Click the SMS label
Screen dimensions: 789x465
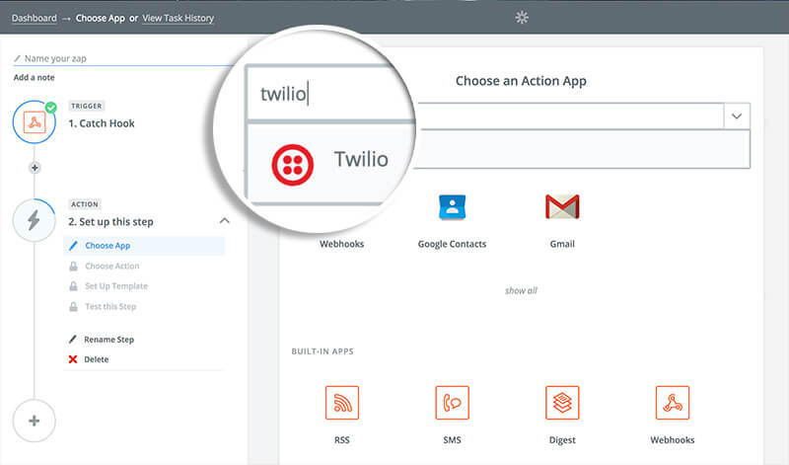click(x=452, y=439)
